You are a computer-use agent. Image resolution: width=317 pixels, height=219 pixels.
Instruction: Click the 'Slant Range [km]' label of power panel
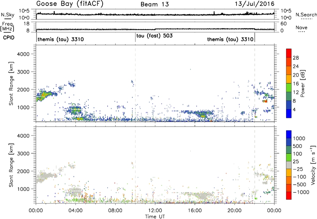pos(11,83)
